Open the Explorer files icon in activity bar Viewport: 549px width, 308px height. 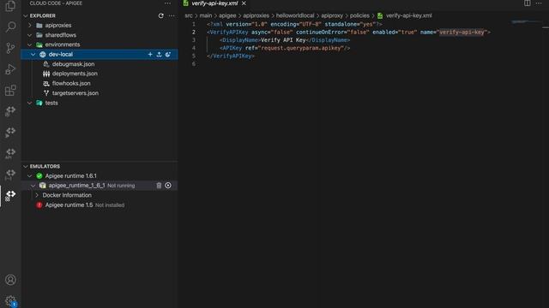[10, 6]
